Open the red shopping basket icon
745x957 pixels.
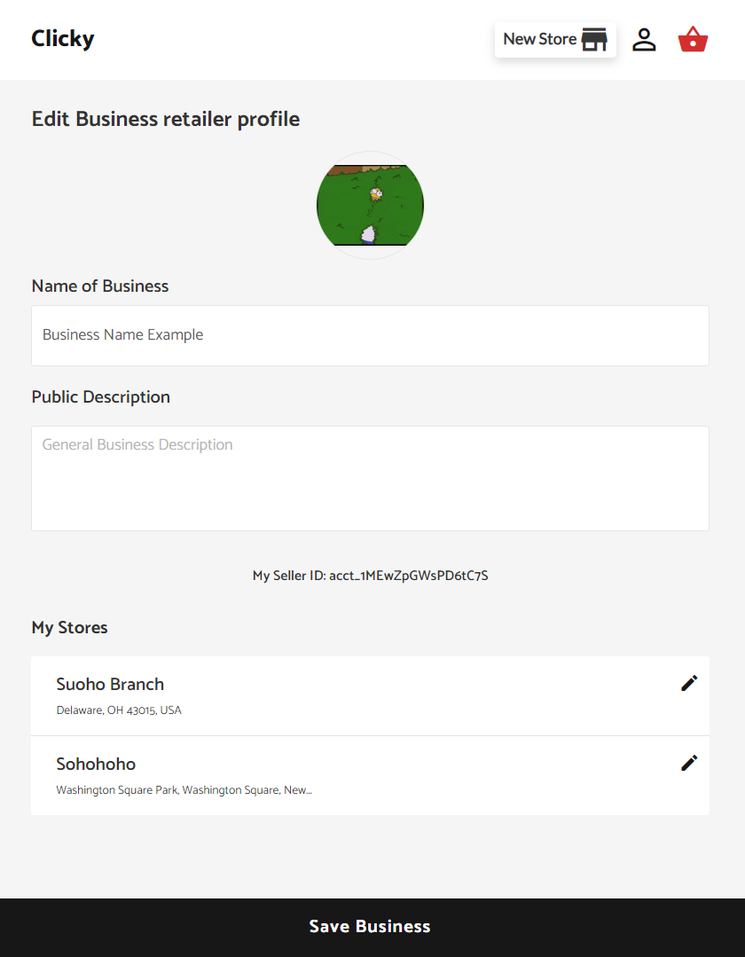tap(694, 39)
